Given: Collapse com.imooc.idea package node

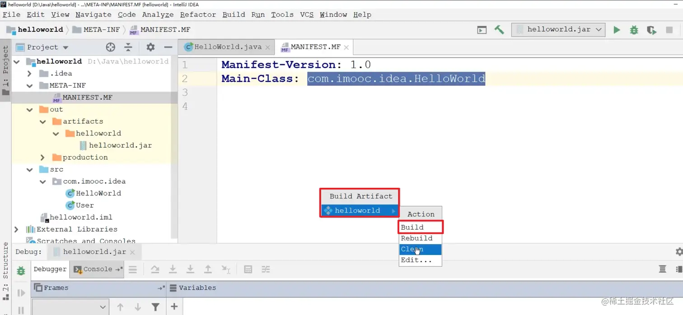Looking at the screenshot, I should 43,181.
